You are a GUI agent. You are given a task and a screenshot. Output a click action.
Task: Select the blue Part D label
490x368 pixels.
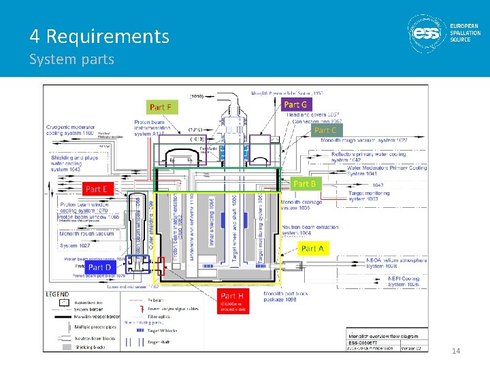click(100, 267)
